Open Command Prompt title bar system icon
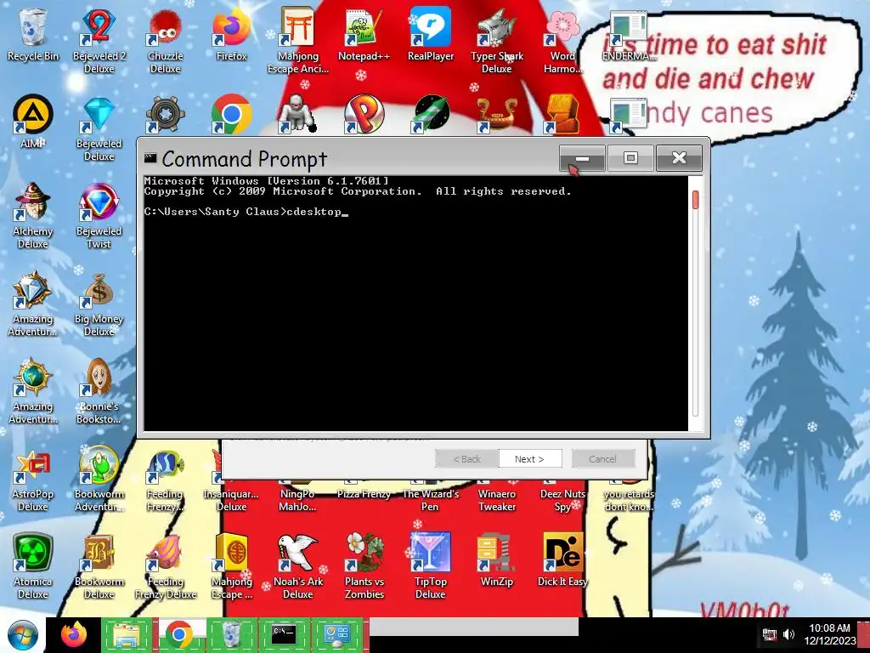Viewport: 870px width, 653px height. pyautogui.click(x=150, y=158)
